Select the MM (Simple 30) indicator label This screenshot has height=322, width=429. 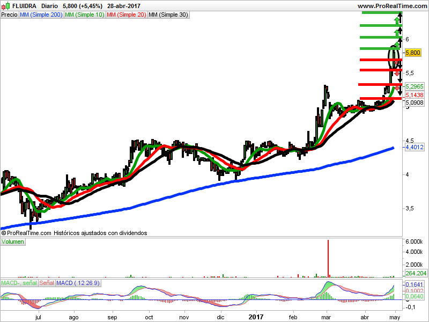pos(168,15)
